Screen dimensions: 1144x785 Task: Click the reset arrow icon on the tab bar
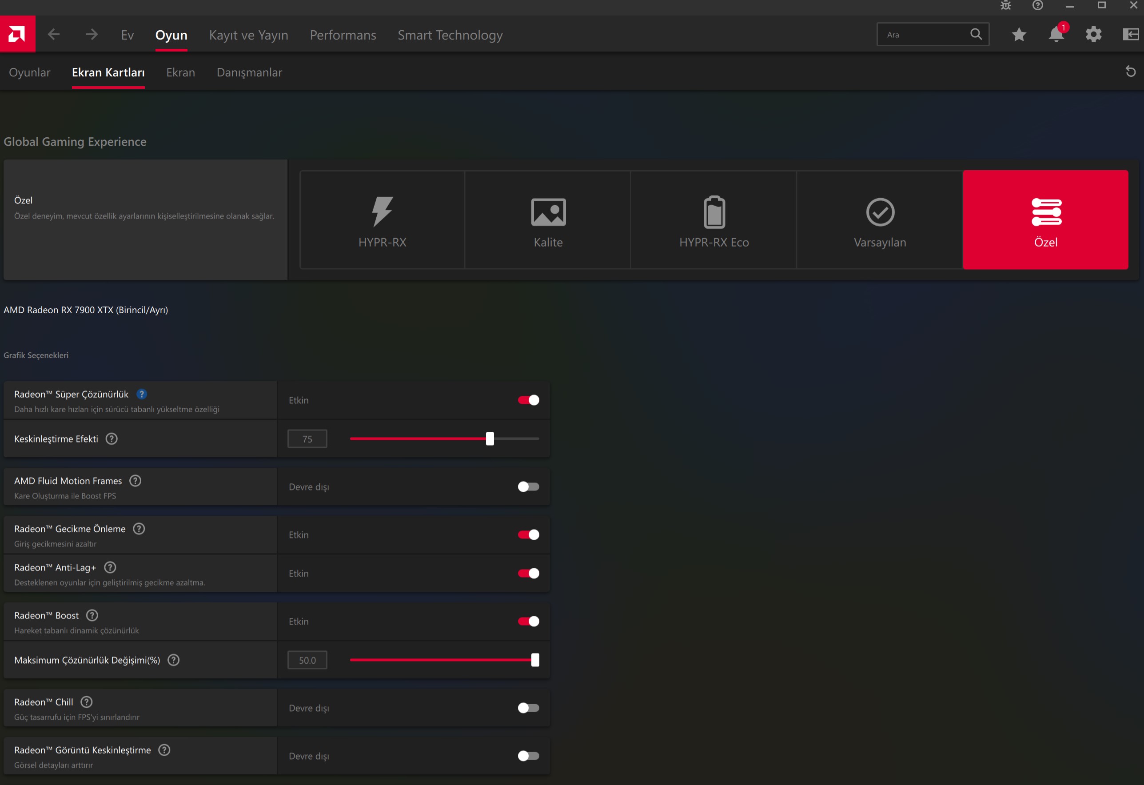point(1131,72)
